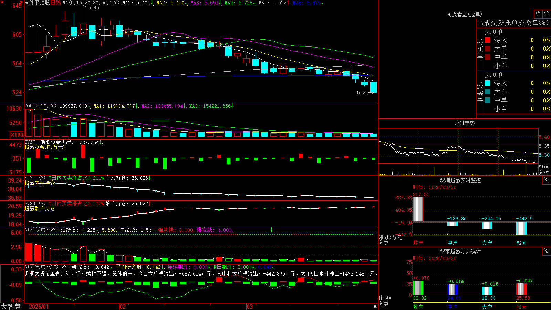Click the 时间: 2026/03/20 in the real-time monitor
Viewport: 551px width, 310px height.
coord(435,187)
